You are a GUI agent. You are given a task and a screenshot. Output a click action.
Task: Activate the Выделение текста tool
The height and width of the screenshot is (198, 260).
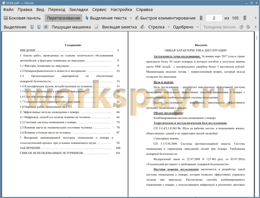(x=106, y=18)
